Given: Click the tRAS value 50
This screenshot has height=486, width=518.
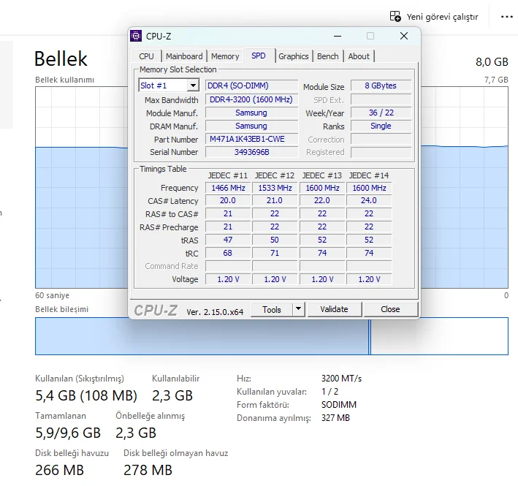Looking at the screenshot, I should click(x=275, y=240).
